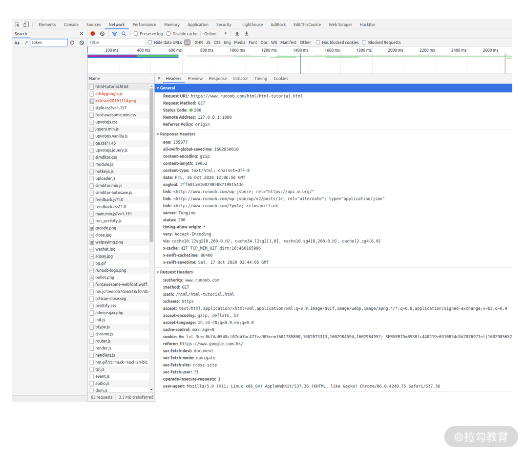Click the export HAR download arrow icon
This screenshot has height=454, width=525.
click(247, 34)
